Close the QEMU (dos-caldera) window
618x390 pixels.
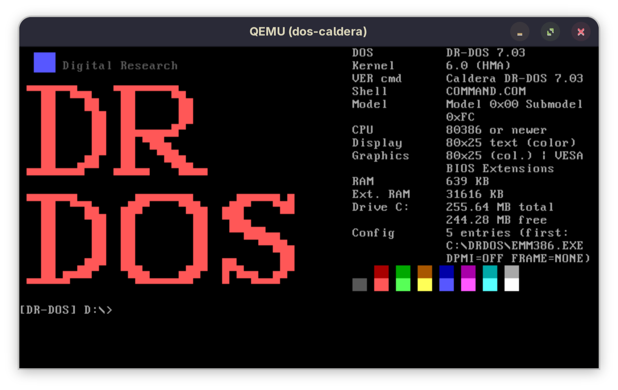pyautogui.click(x=581, y=32)
